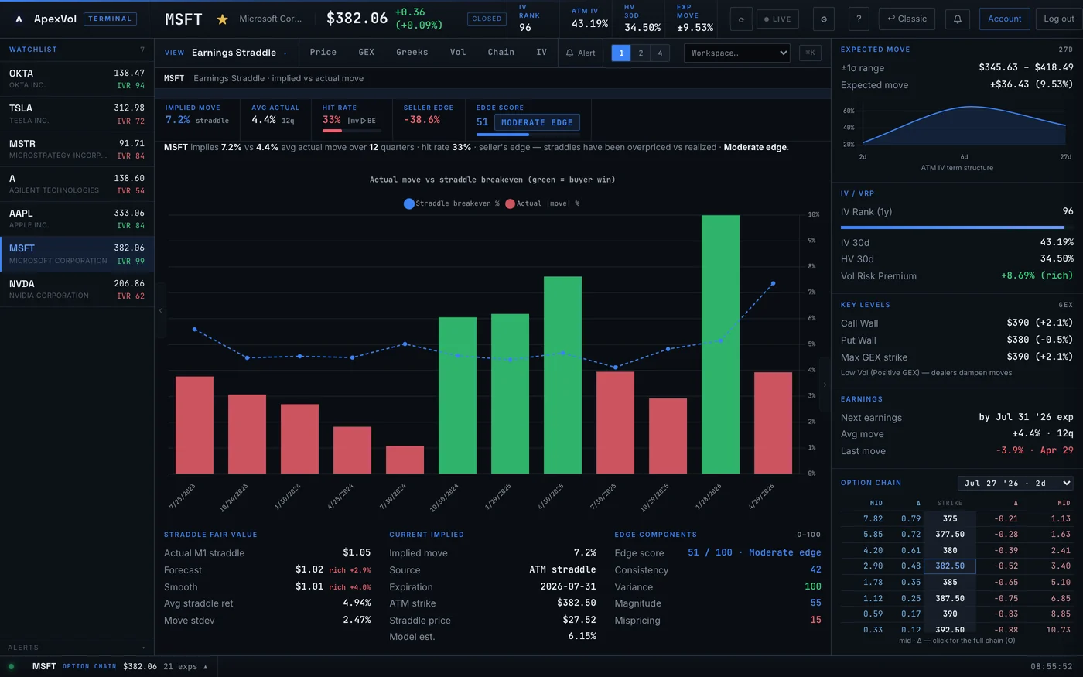Click the Vol Risk Premium +8.69% value

pyautogui.click(x=1037, y=275)
